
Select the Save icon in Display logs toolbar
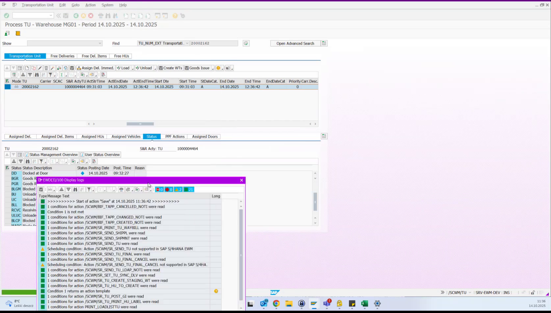[x=41, y=189]
